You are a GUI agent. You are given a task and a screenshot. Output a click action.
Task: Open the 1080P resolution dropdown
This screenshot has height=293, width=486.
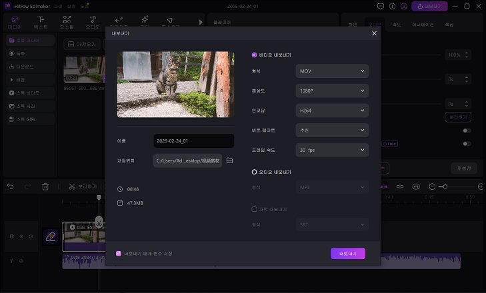coord(332,91)
